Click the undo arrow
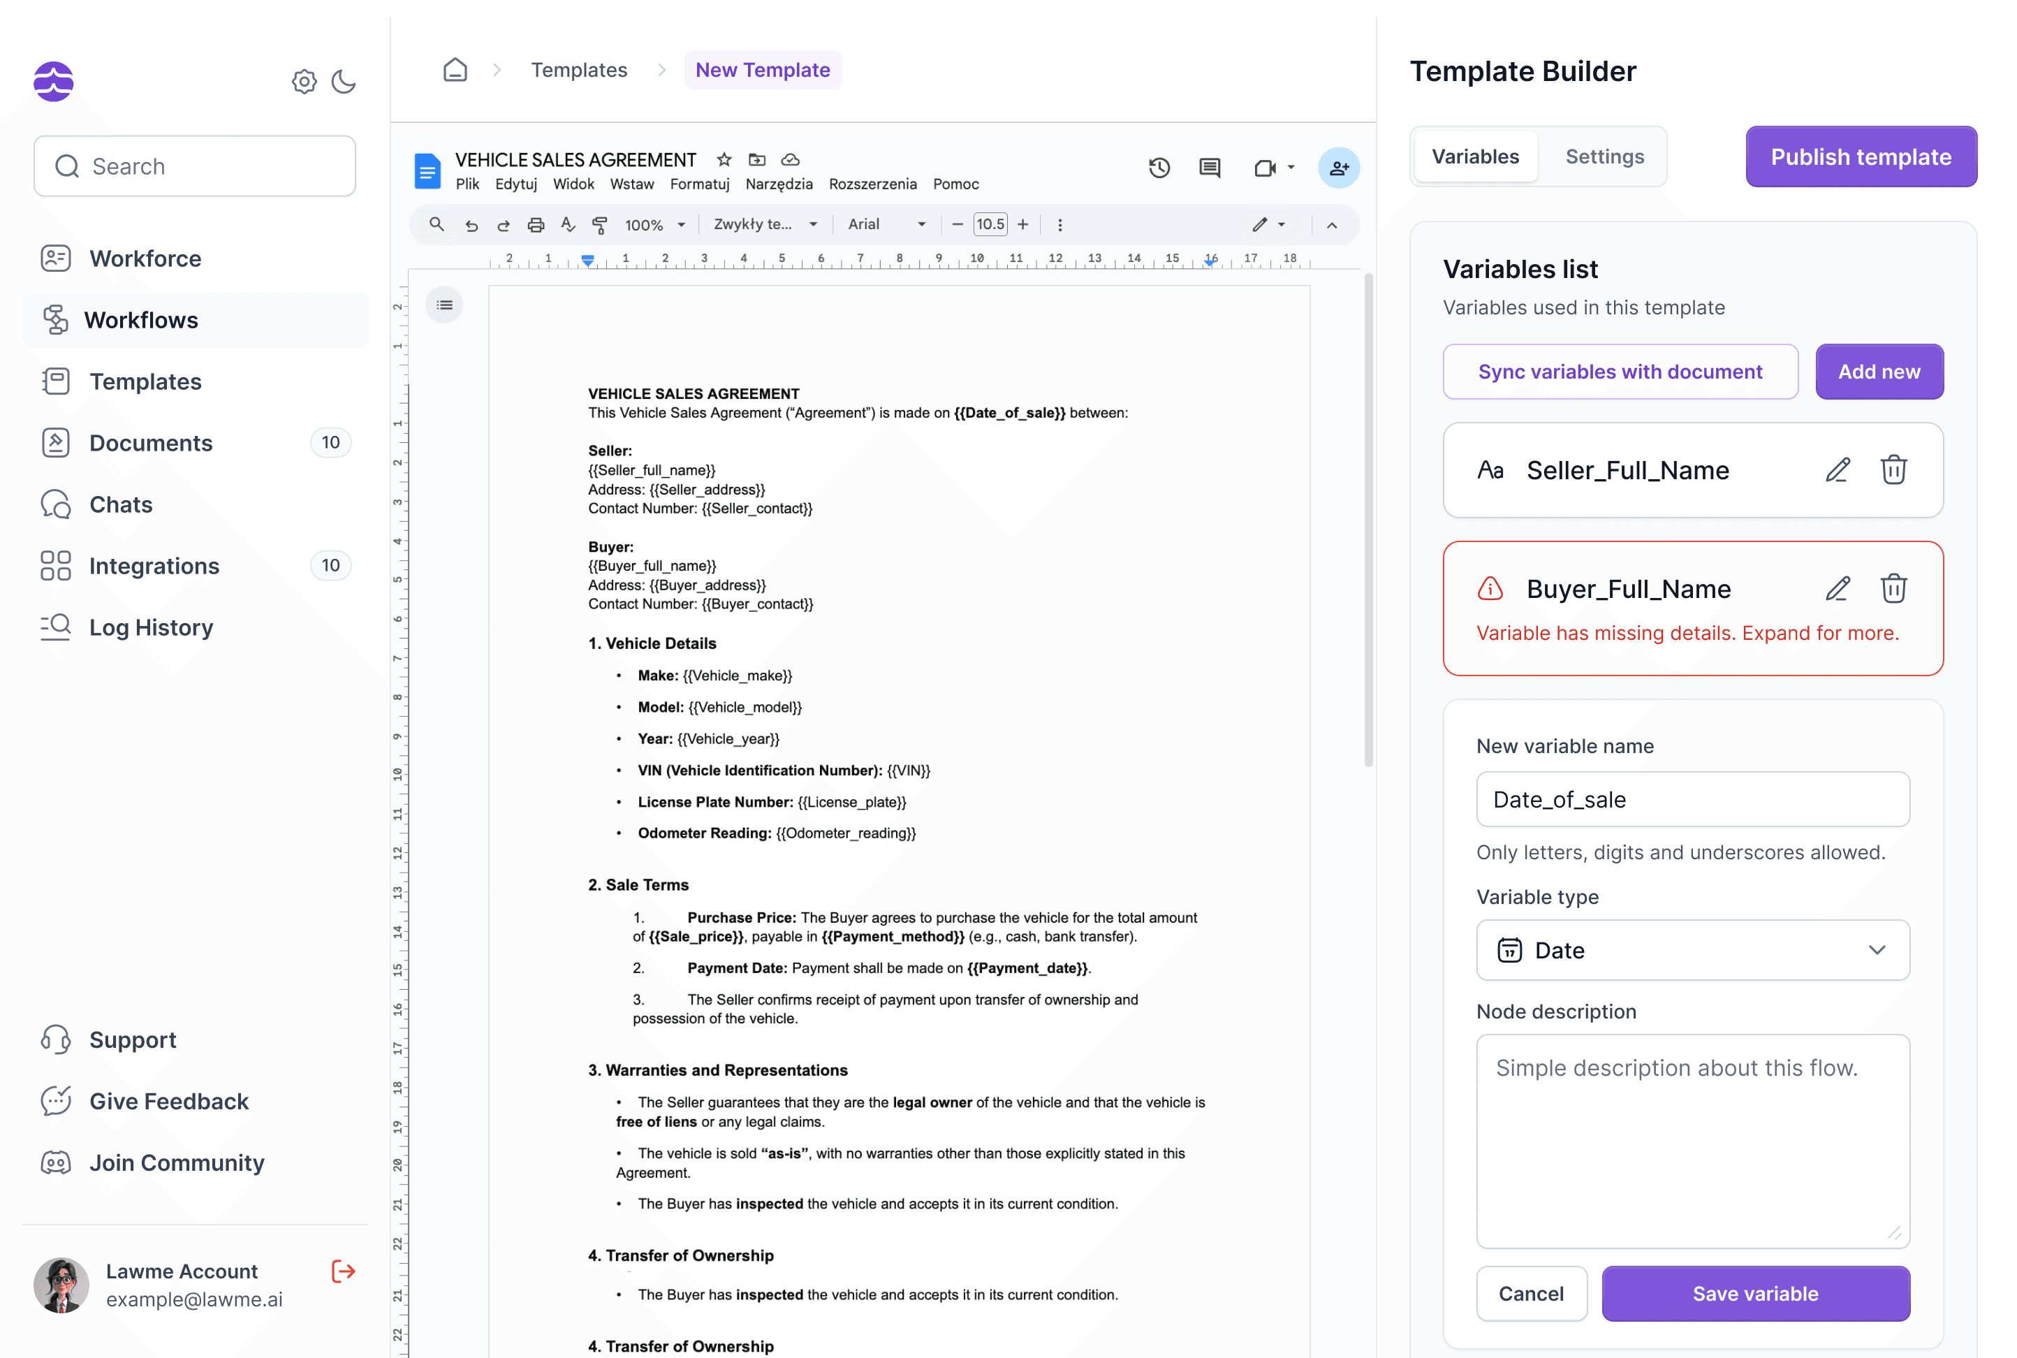The height and width of the screenshot is (1358, 2017). click(471, 225)
